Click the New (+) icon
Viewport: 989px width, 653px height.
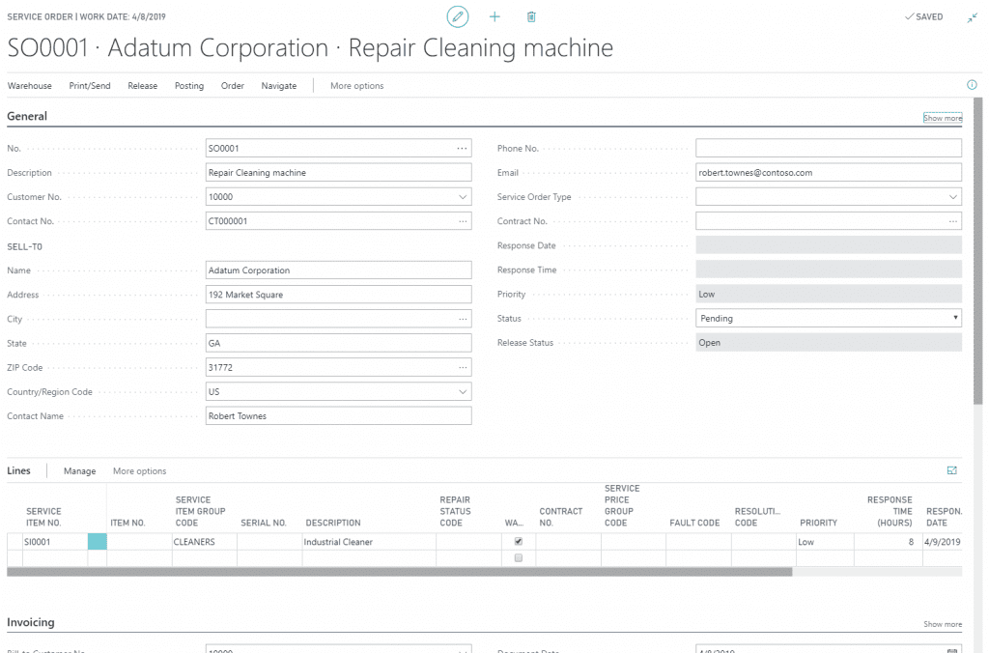494,16
